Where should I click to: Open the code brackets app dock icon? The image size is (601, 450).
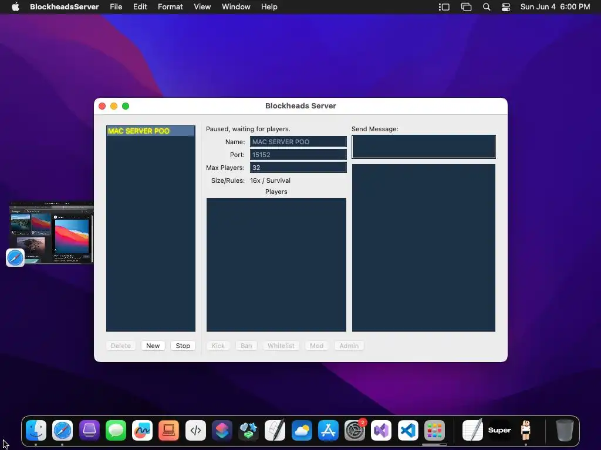coord(195,430)
